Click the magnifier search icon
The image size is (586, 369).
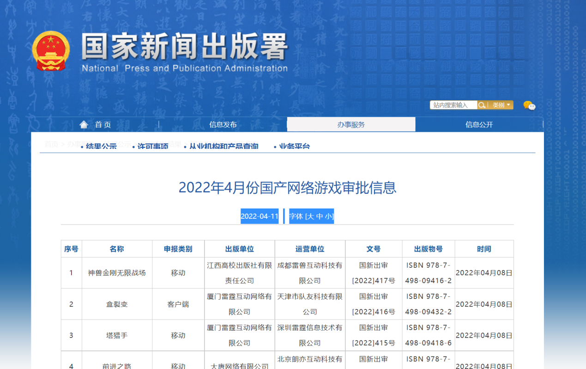tap(481, 105)
